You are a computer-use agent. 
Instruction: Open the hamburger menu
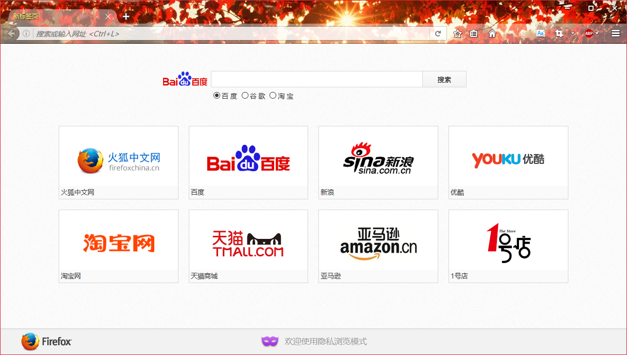pos(616,33)
